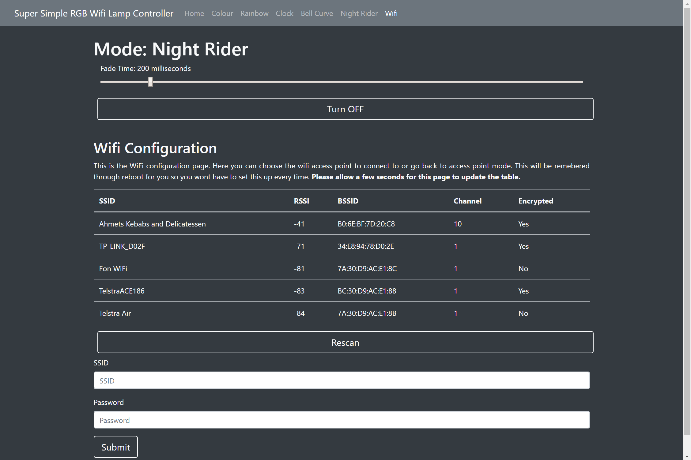Click Turn OFF button
This screenshot has width=691, height=460.
tap(345, 108)
